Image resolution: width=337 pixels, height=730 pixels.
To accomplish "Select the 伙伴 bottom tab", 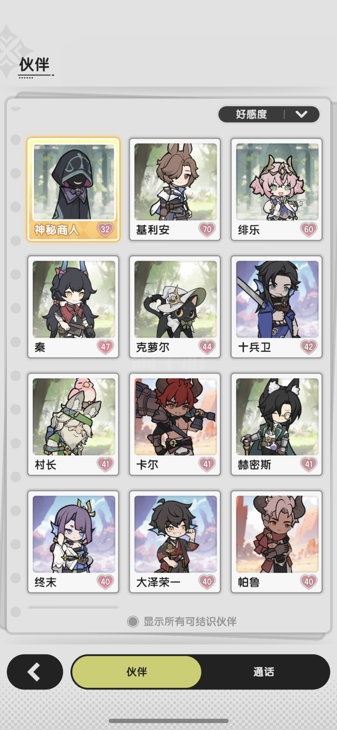I will pyautogui.click(x=137, y=672).
